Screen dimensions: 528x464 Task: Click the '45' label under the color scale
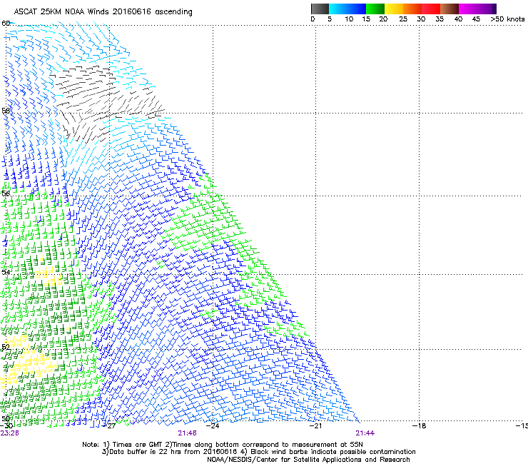point(476,19)
